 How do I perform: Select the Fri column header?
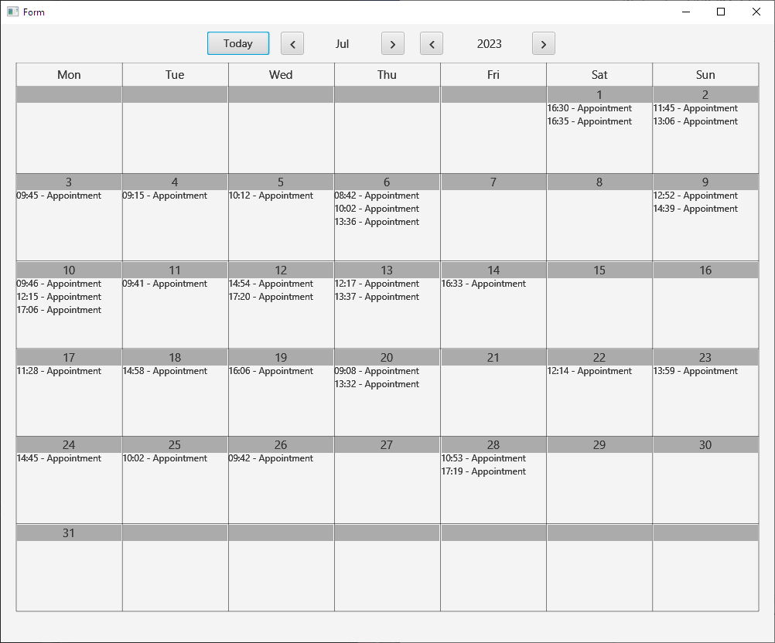[x=493, y=74]
